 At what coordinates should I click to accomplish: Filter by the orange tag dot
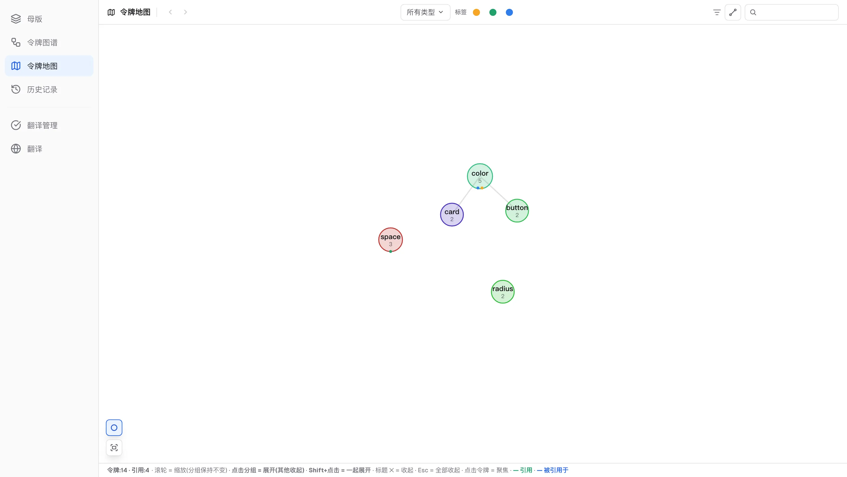tap(476, 12)
